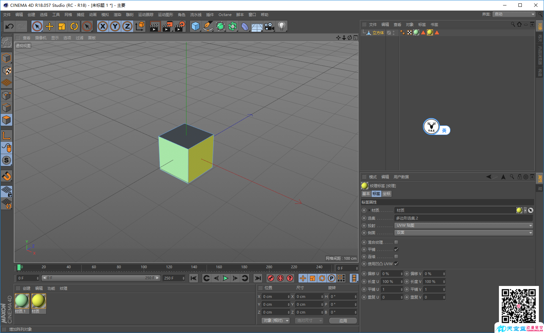
Task: Uncheck the 平铺 checkbox
Action: click(x=396, y=249)
